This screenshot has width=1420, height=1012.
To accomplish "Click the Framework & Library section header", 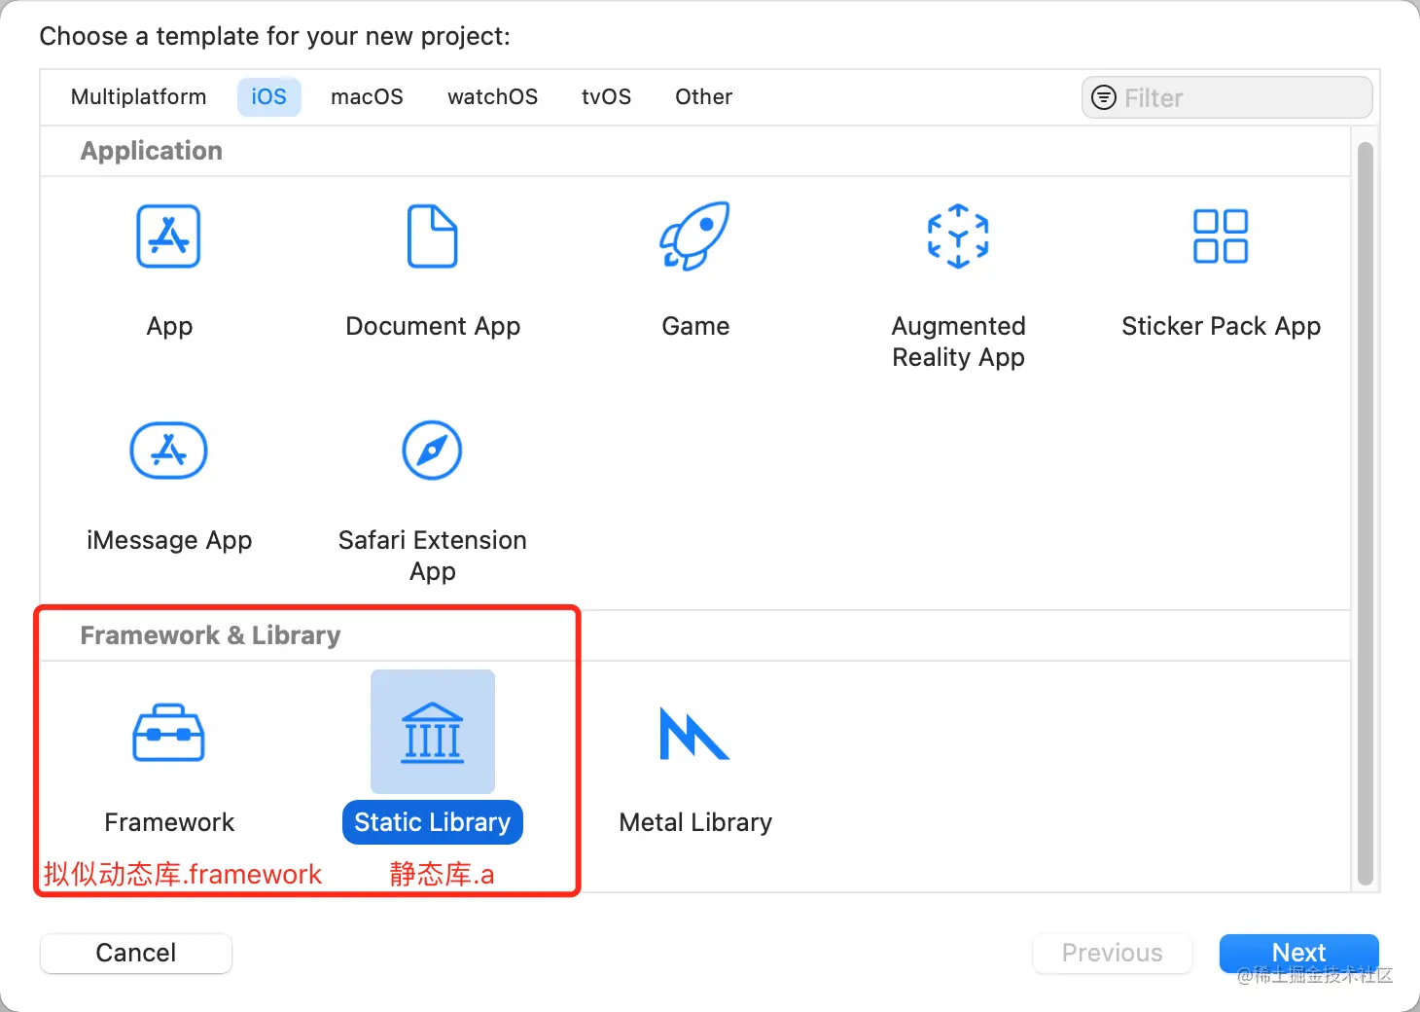I will 210,635.
